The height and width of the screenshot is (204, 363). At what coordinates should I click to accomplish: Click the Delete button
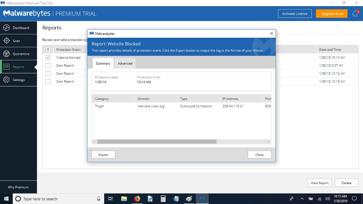point(347,183)
